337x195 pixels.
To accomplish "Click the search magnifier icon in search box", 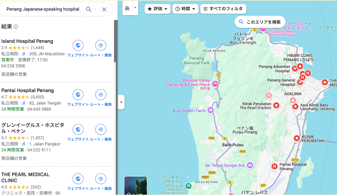I will pos(89,10).
